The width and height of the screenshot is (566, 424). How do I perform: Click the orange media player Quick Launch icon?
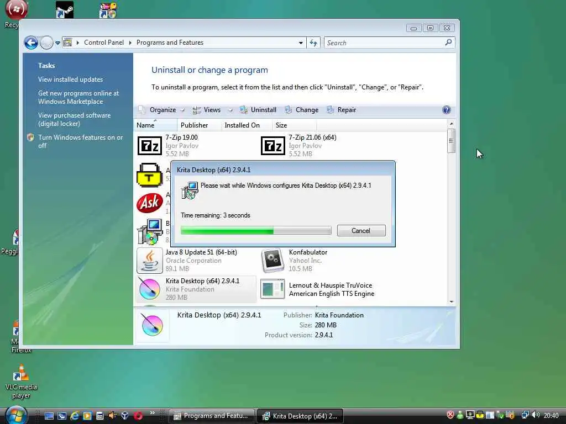point(87,416)
